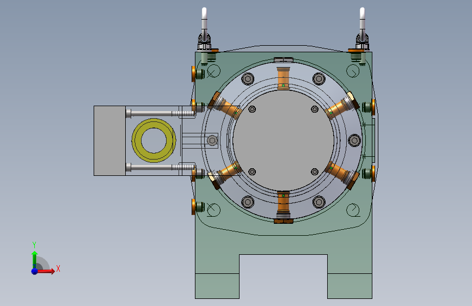Select the lower long threaded bolt in bracket
The image size is (472, 306).
pyautogui.click(x=160, y=167)
